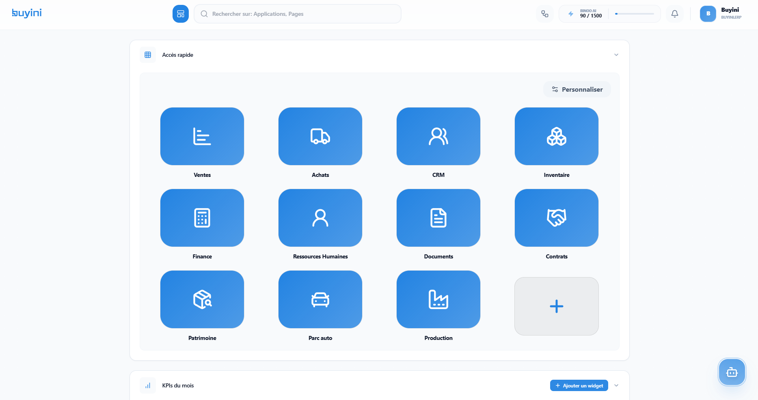Click the KPIs du mois chart icon
This screenshot has height=400, width=758.
click(x=148, y=385)
